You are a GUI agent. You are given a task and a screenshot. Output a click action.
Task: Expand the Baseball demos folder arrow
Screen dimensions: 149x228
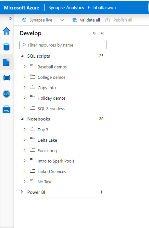tap(24, 66)
